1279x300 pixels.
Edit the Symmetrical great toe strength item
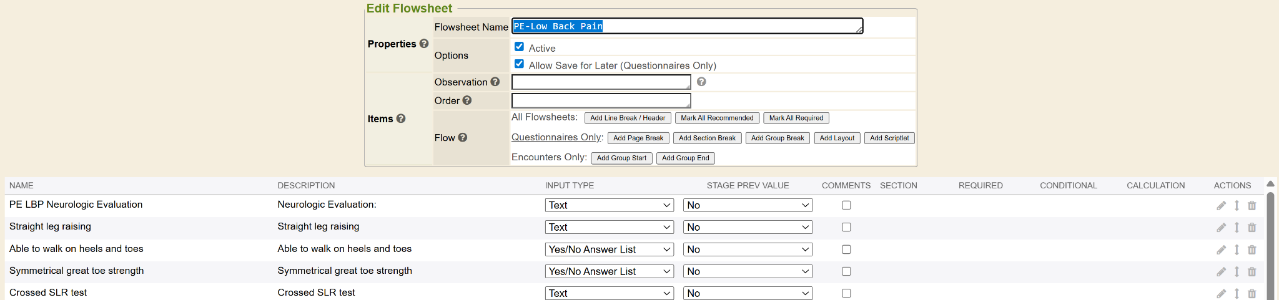click(1221, 272)
